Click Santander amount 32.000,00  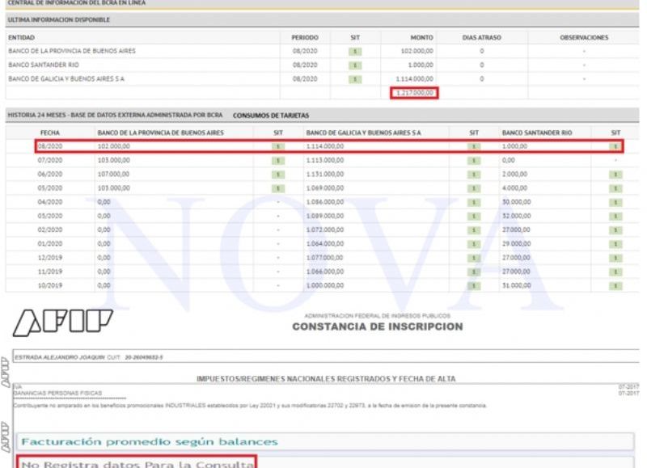(516, 216)
